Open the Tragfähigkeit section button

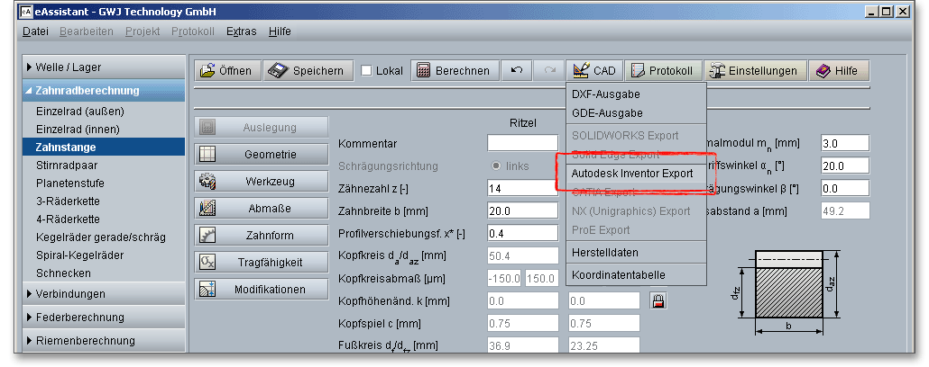coord(257,263)
